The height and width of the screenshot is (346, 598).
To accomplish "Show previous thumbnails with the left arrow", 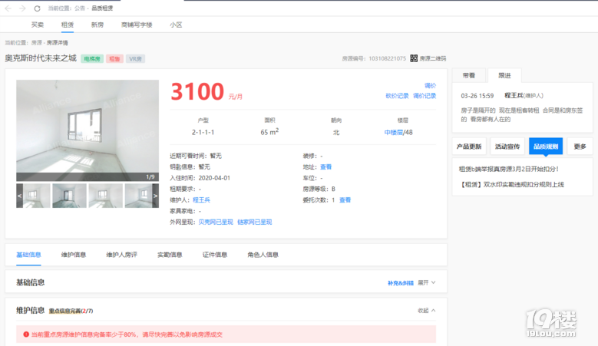I will pos(19,196).
